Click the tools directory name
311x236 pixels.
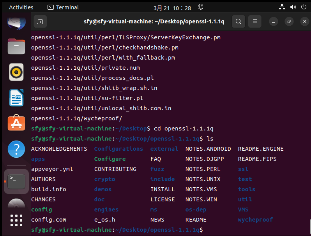247,189
